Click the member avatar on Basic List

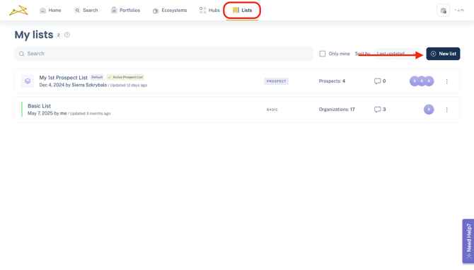click(429, 110)
